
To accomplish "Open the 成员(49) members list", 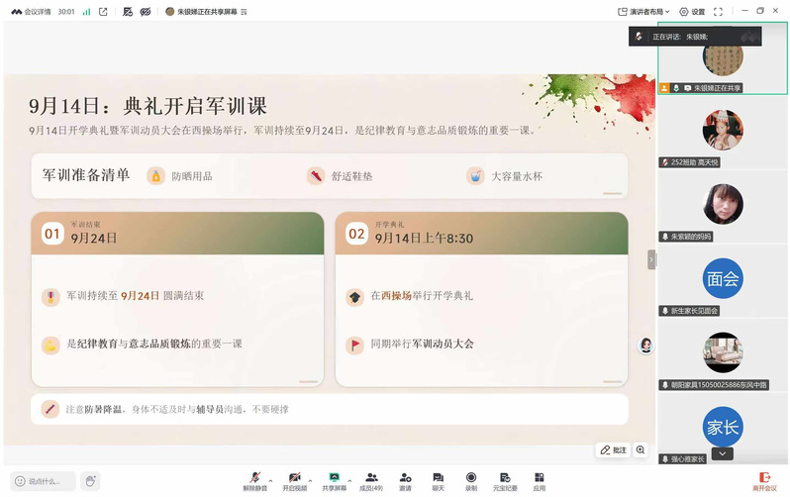I will [x=371, y=481].
